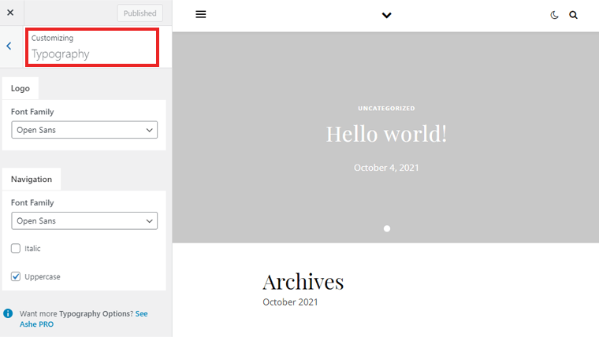Image resolution: width=599 pixels, height=337 pixels.
Task: Click the Uncategorized category label
Action: click(386, 109)
